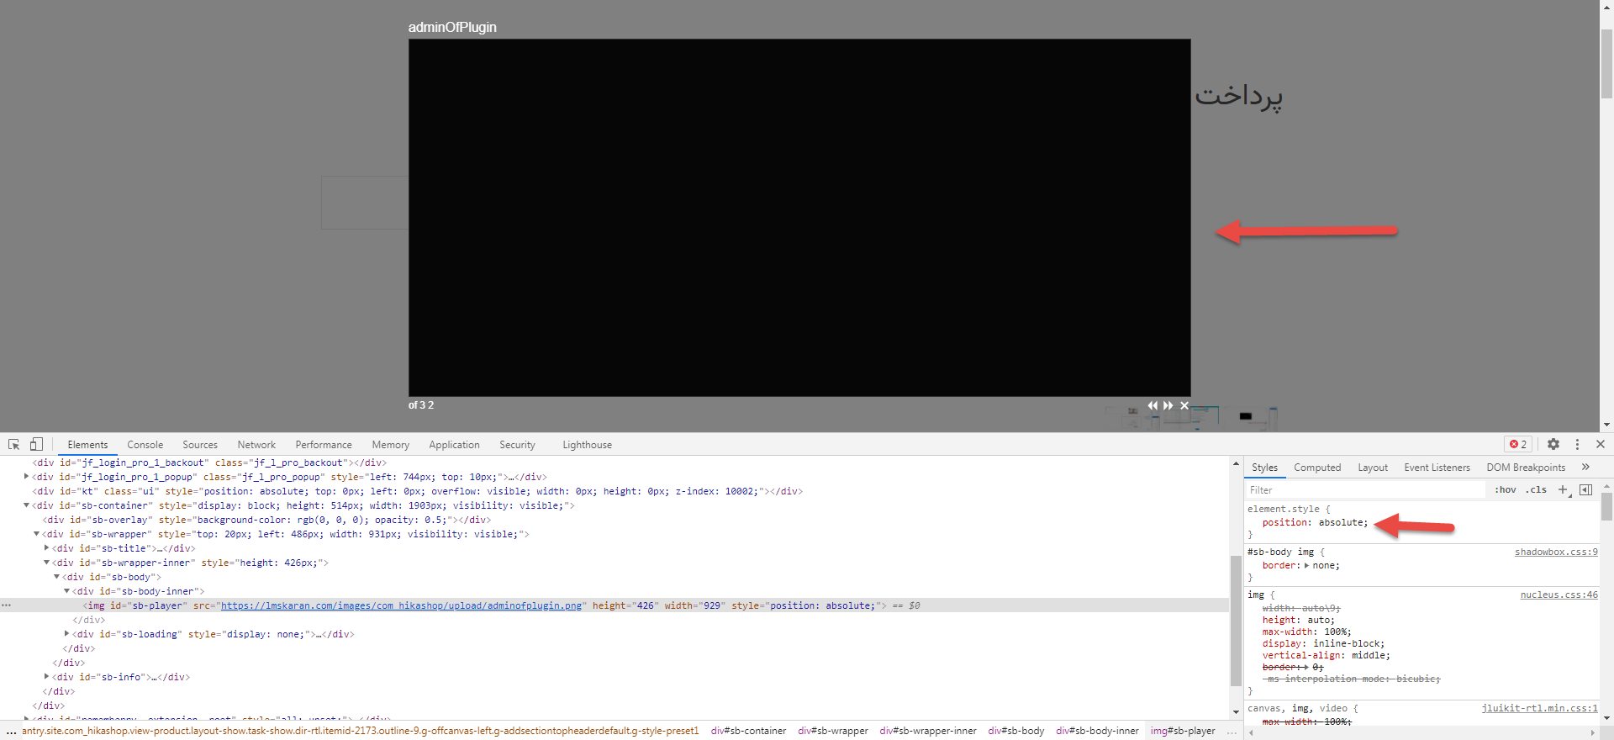This screenshot has width=1614, height=740.
Task: Select div#sb-body-inner in the breadcrumb
Action: click(1097, 732)
